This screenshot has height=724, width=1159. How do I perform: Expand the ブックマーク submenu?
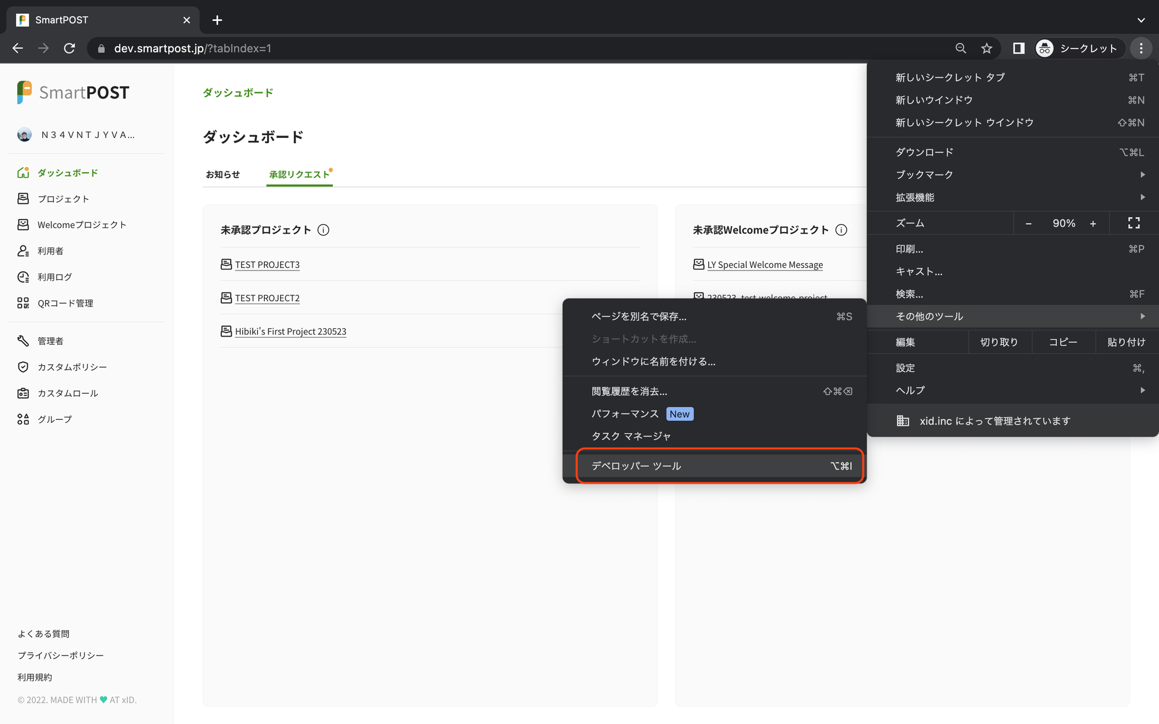(1013, 175)
